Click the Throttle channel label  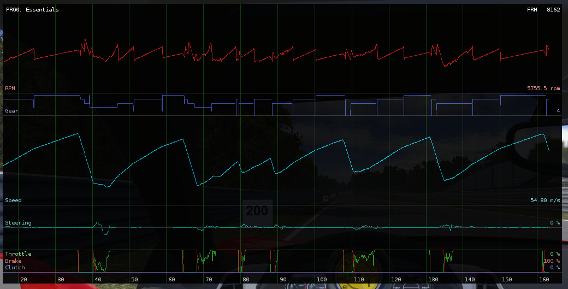18,254
